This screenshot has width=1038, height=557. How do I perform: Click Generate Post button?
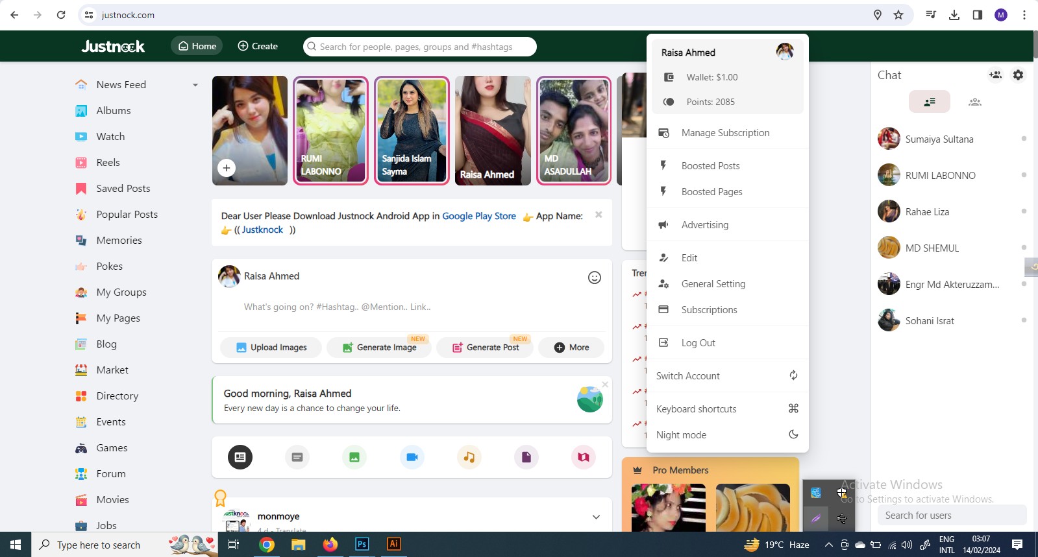(485, 348)
